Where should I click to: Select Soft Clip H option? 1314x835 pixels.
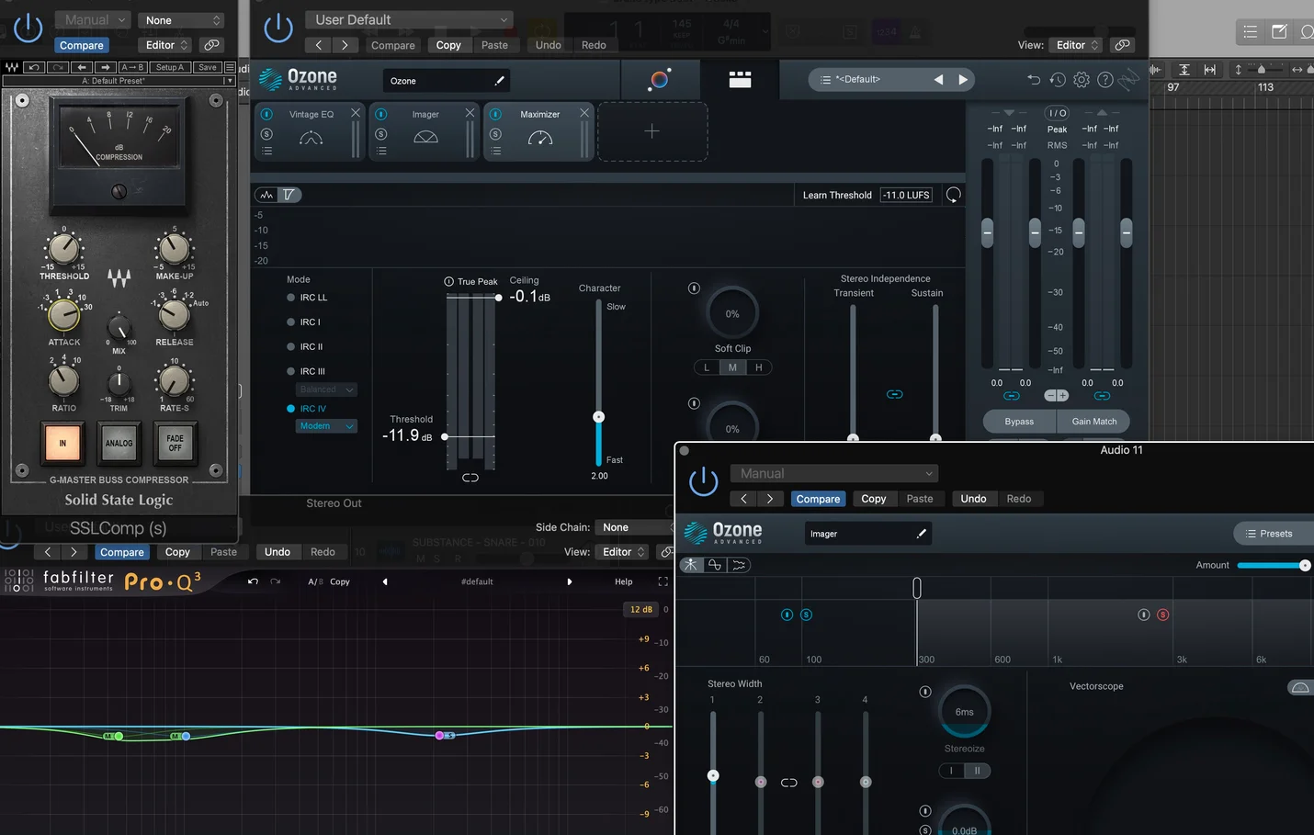click(x=759, y=367)
